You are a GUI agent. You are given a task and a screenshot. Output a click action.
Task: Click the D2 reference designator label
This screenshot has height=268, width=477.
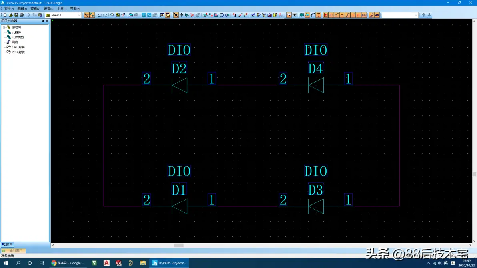[x=179, y=69]
